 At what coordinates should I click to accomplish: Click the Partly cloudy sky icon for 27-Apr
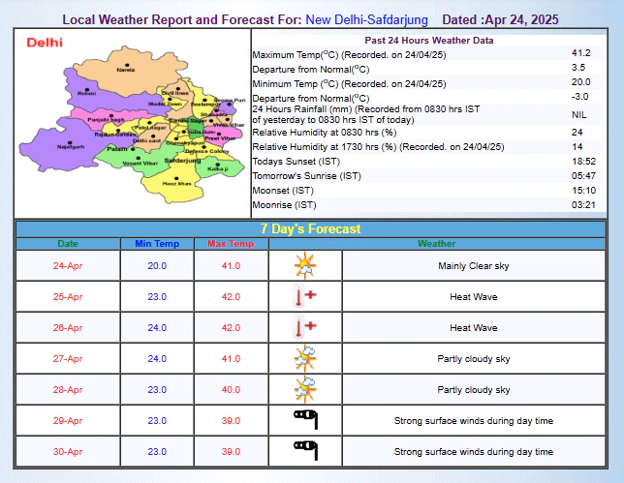pos(305,359)
